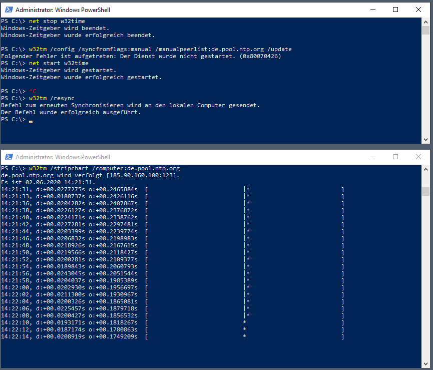Click the delay value 'd:+00.0243045s'
The width and height of the screenshot is (433, 370).
click(61, 274)
